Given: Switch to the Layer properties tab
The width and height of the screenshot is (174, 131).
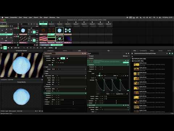Looking at the screenshot, I should (79, 51).
